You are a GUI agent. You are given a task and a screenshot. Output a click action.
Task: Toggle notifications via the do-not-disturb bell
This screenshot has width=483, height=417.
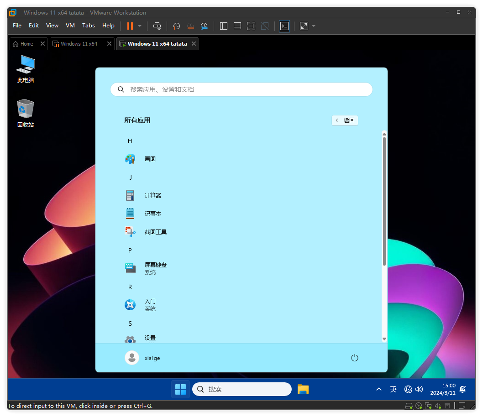pyautogui.click(x=462, y=389)
